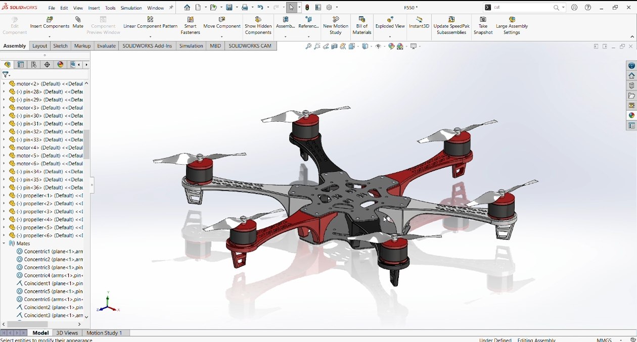Click Zoom to Fit in the view toolbar
The image size is (637, 342).
point(308,46)
